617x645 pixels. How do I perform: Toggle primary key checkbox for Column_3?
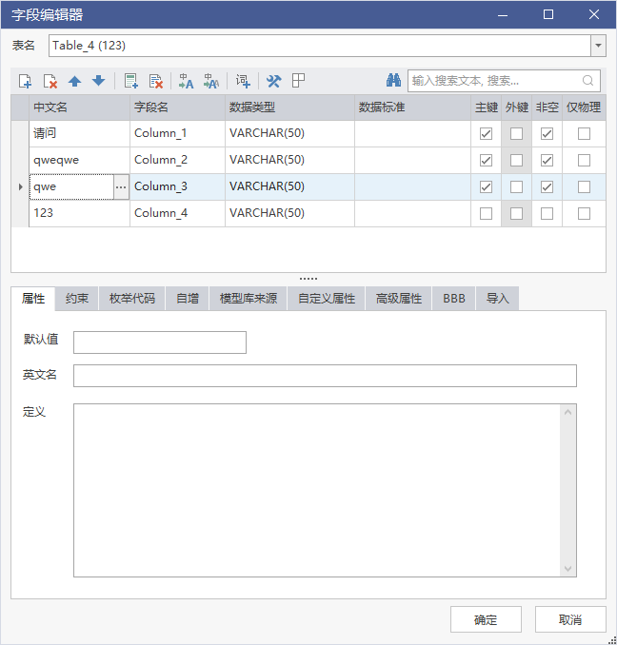(487, 187)
